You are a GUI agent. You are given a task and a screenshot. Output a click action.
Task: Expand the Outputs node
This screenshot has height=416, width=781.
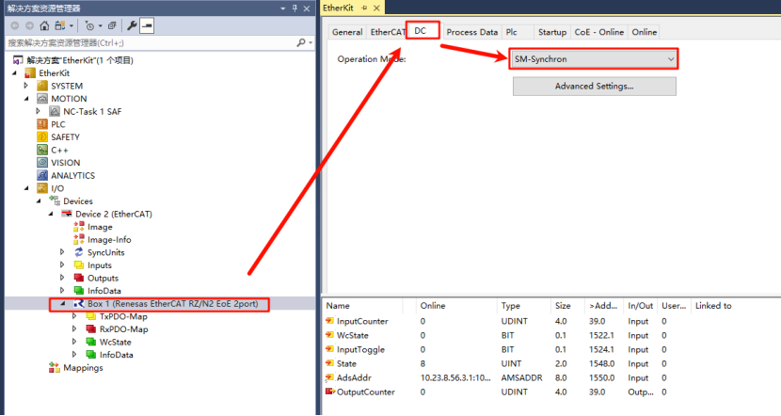point(62,278)
